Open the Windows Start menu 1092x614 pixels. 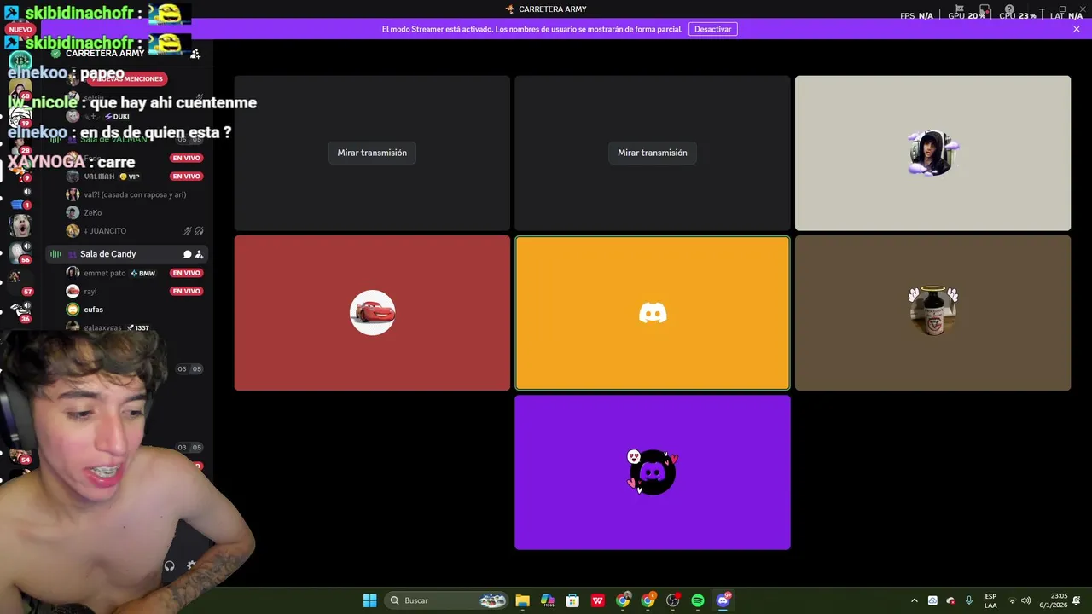point(369,600)
